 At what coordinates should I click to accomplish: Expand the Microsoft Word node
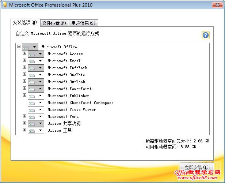coord(25,116)
